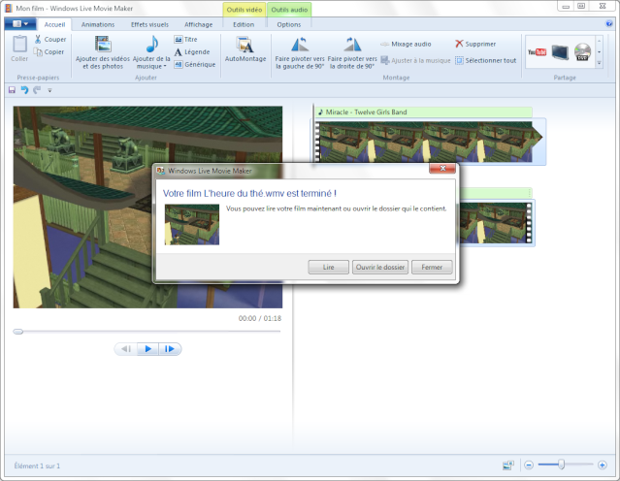The width and height of the screenshot is (620, 481).
Task: Click the previous frame button
Action: pyautogui.click(x=126, y=349)
